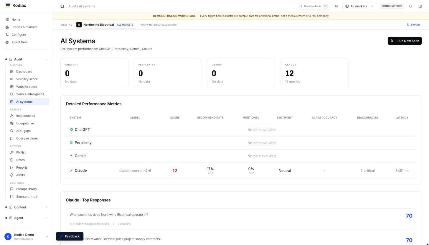Toggle the right side panel icon
This screenshot has height=245, width=429.
(420, 6)
